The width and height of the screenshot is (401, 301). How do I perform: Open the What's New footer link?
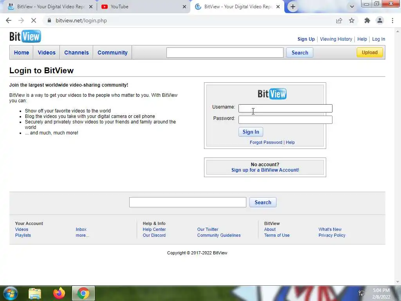click(330, 229)
